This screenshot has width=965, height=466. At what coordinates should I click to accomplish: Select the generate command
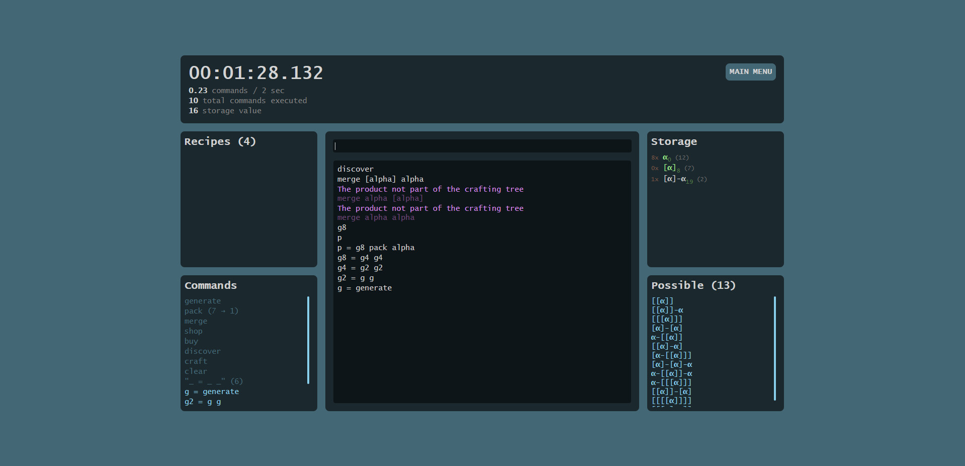coord(203,301)
